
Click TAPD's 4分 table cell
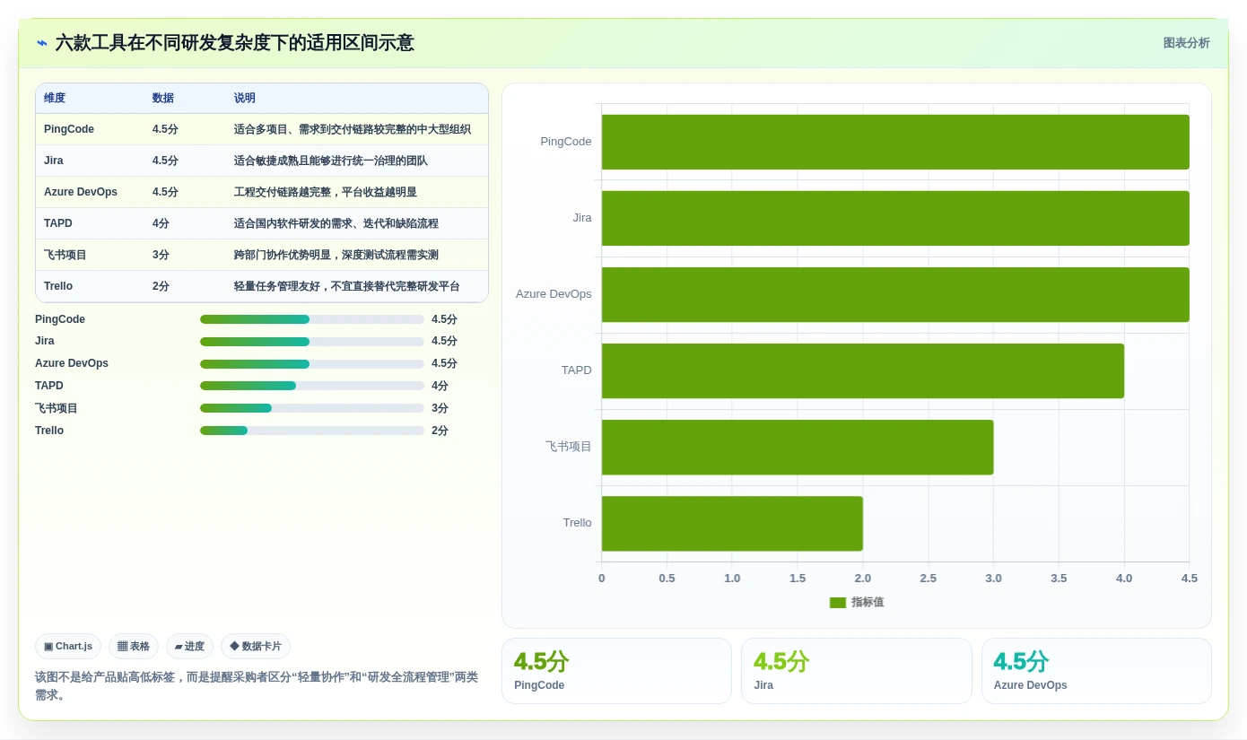(161, 223)
